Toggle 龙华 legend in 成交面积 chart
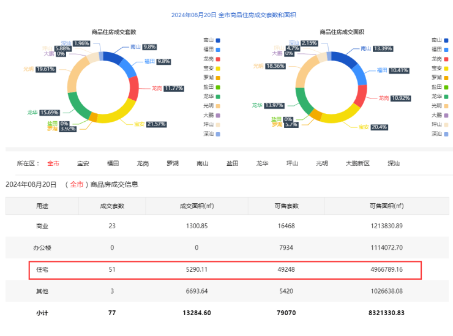 440,96
